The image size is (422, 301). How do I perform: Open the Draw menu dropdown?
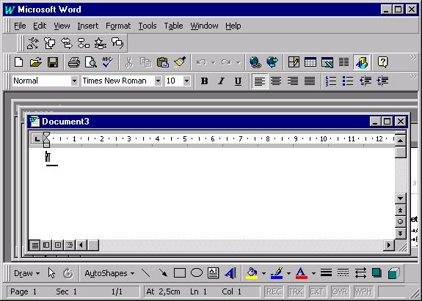26,273
